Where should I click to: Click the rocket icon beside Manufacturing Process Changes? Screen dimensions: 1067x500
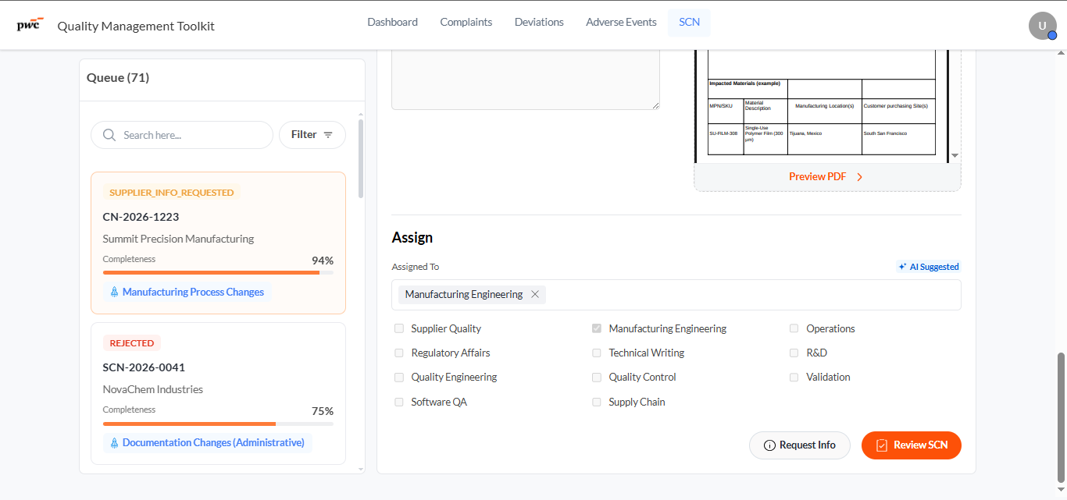tap(114, 292)
